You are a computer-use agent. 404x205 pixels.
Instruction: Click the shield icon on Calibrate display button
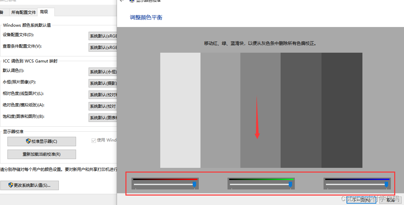28,141
